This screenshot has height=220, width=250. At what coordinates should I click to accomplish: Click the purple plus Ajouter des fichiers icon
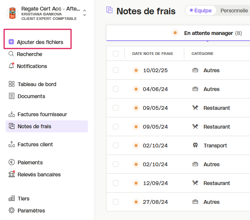pos(11,42)
